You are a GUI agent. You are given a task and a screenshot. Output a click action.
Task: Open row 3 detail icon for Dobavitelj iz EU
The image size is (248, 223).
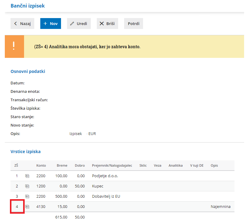coord(27,196)
